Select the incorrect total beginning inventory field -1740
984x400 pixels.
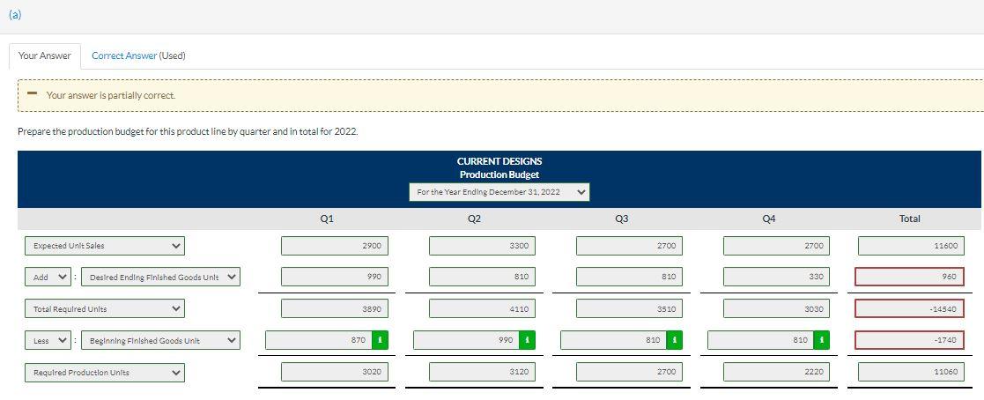pyautogui.click(x=910, y=340)
